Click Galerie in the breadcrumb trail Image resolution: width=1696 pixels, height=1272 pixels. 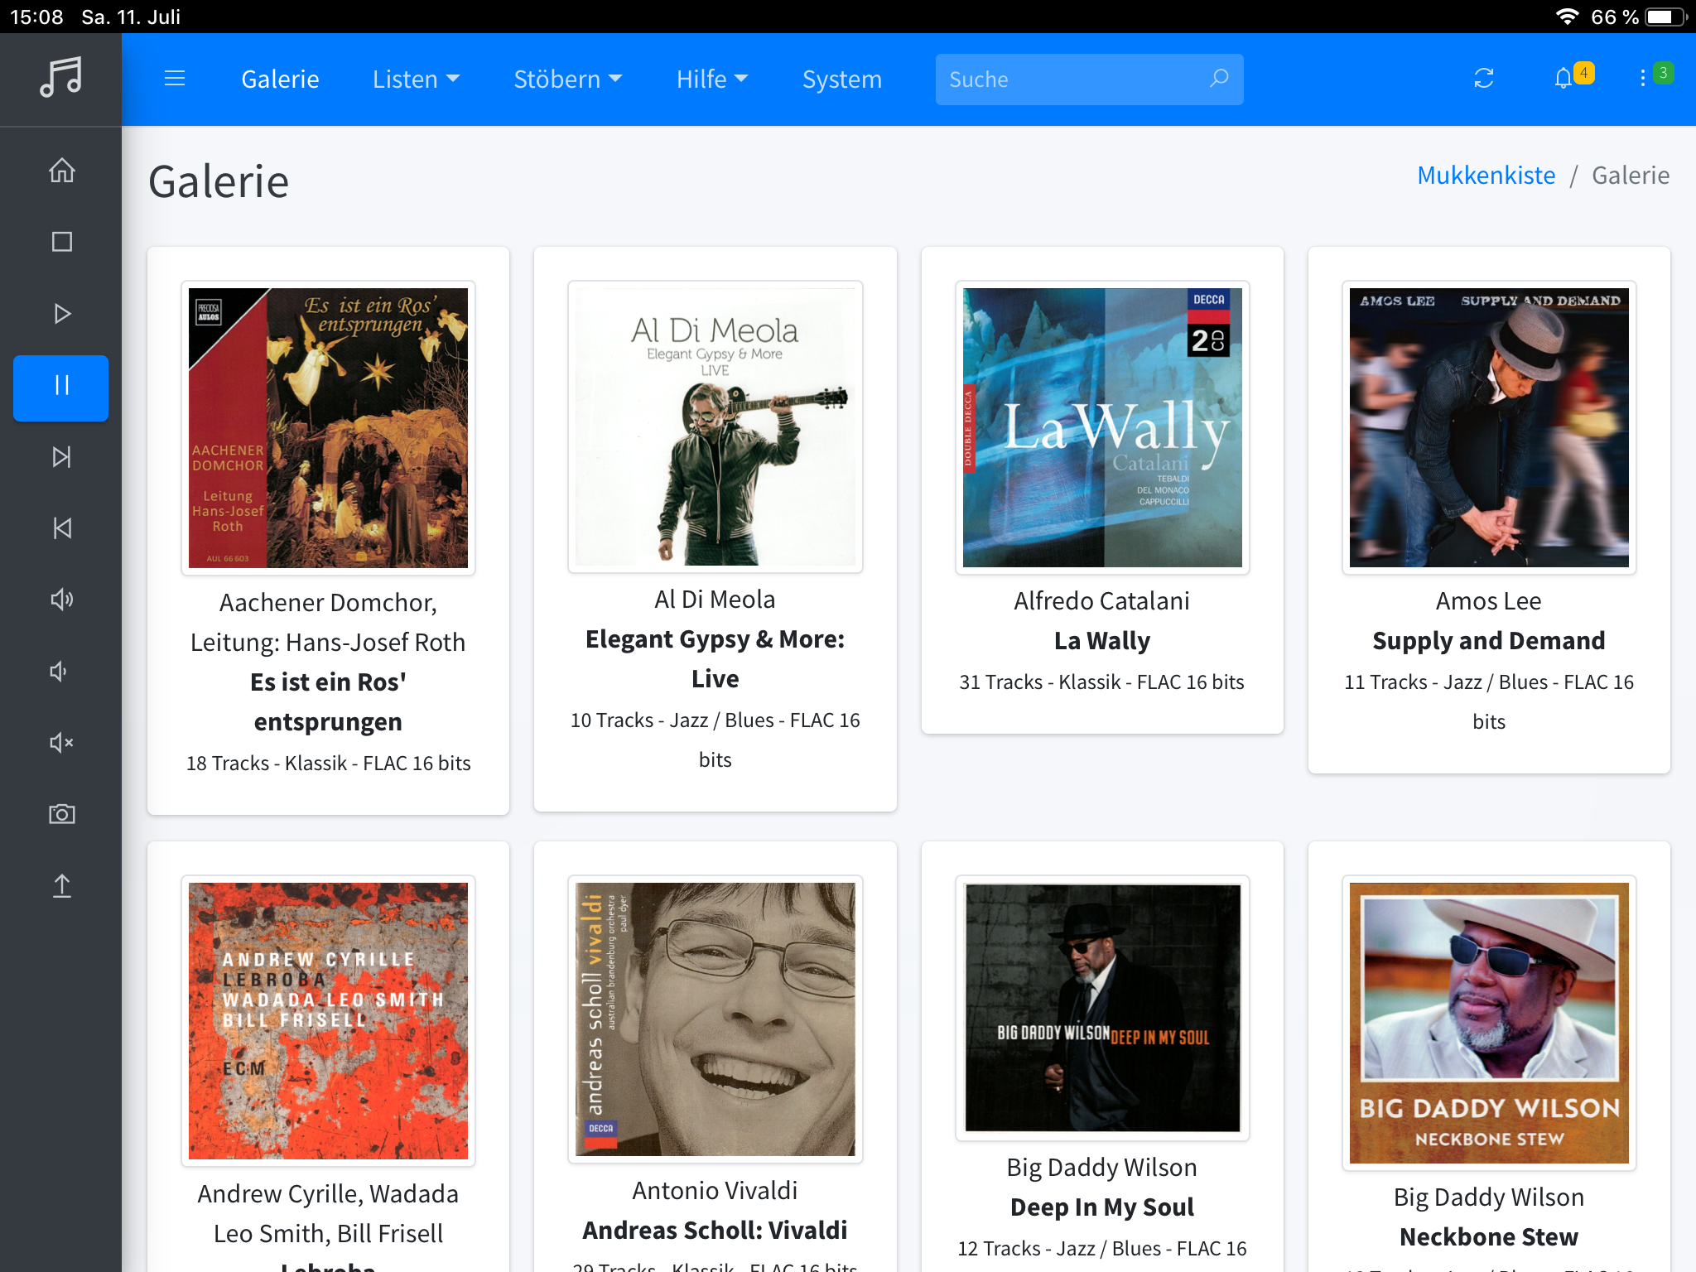click(x=1631, y=176)
